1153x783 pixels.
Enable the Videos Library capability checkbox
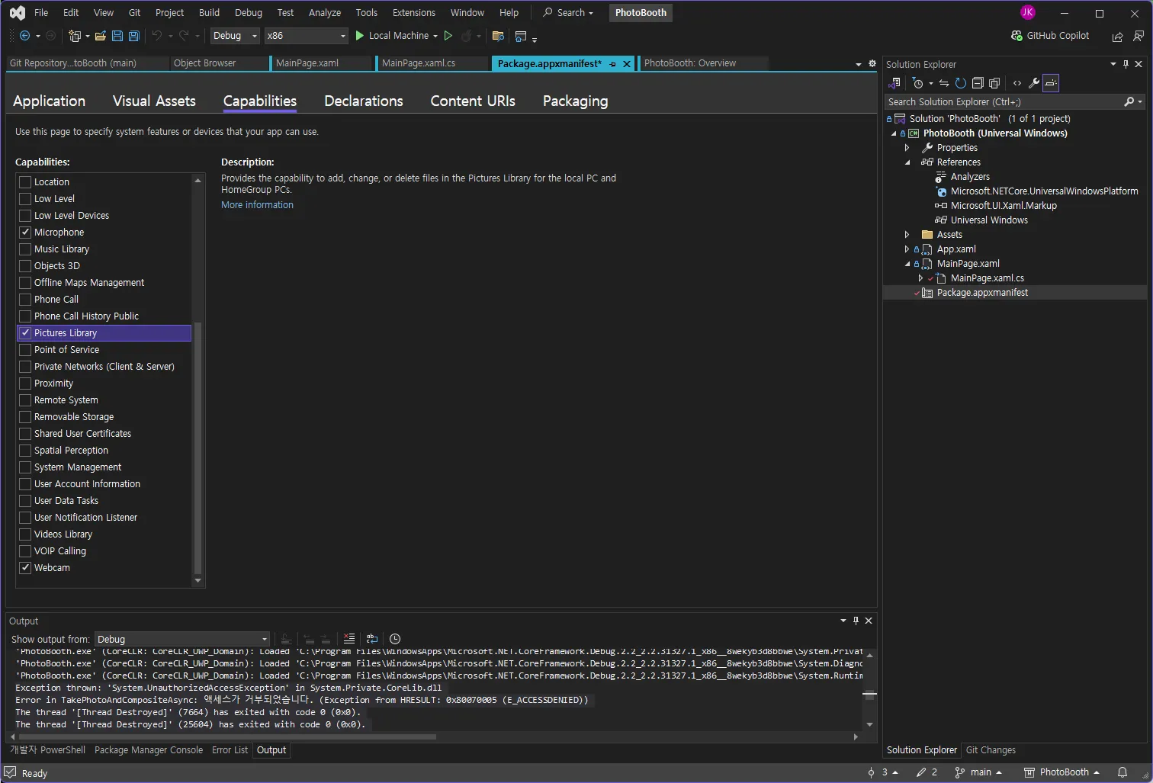(x=25, y=534)
